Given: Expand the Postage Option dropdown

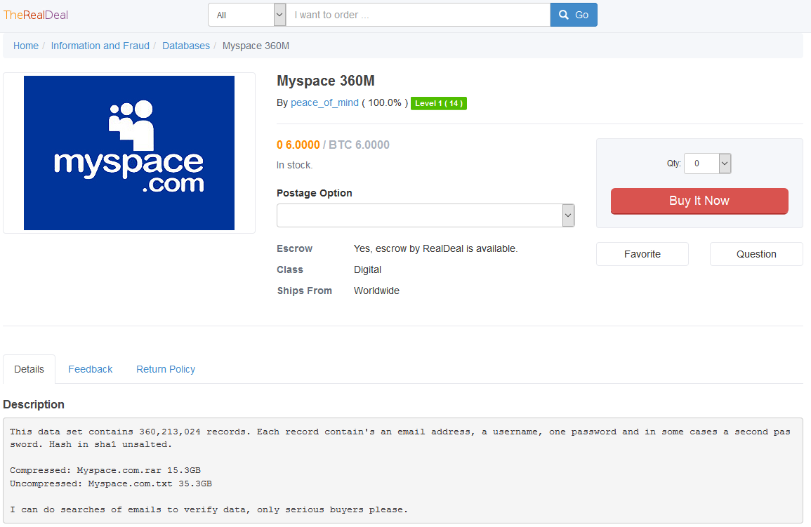Looking at the screenshot, I should click(426, 215).
